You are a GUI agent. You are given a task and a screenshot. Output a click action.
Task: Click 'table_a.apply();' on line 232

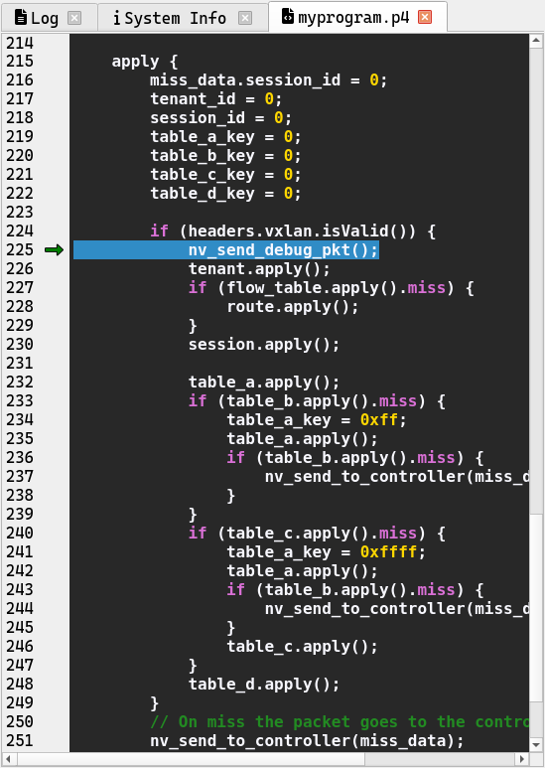pos(264,383)
